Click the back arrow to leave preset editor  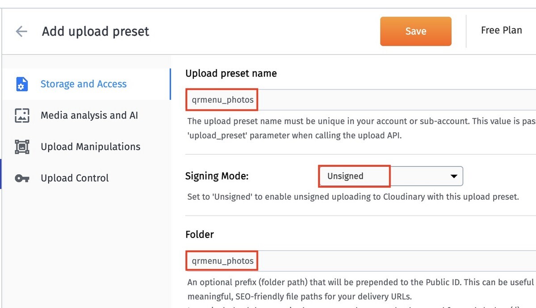point(21,31)
